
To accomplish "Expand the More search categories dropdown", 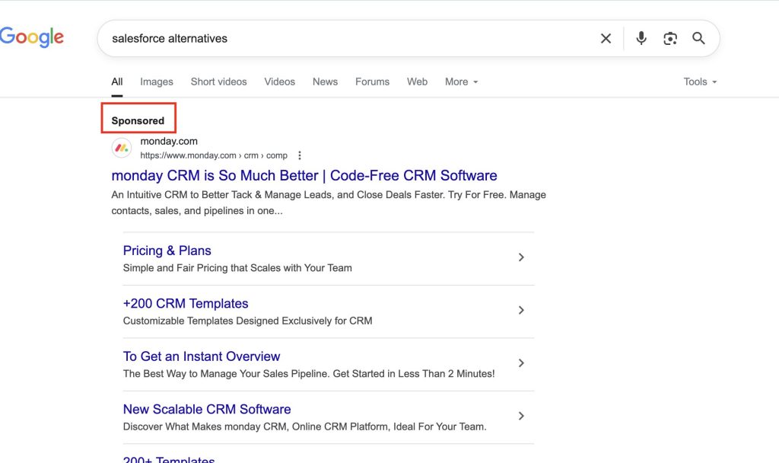I will [461, 81].
